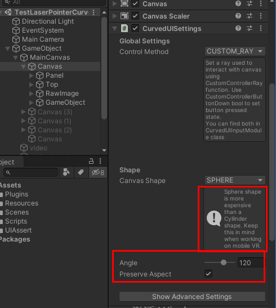Click the Unity scene icon
The width and height of the screenshot is (276, 308).
point(8,12)
